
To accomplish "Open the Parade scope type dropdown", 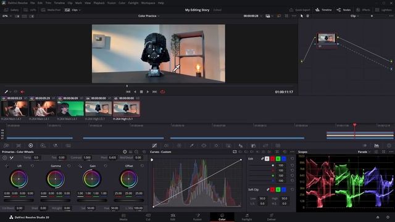I will tap(364, 152).
